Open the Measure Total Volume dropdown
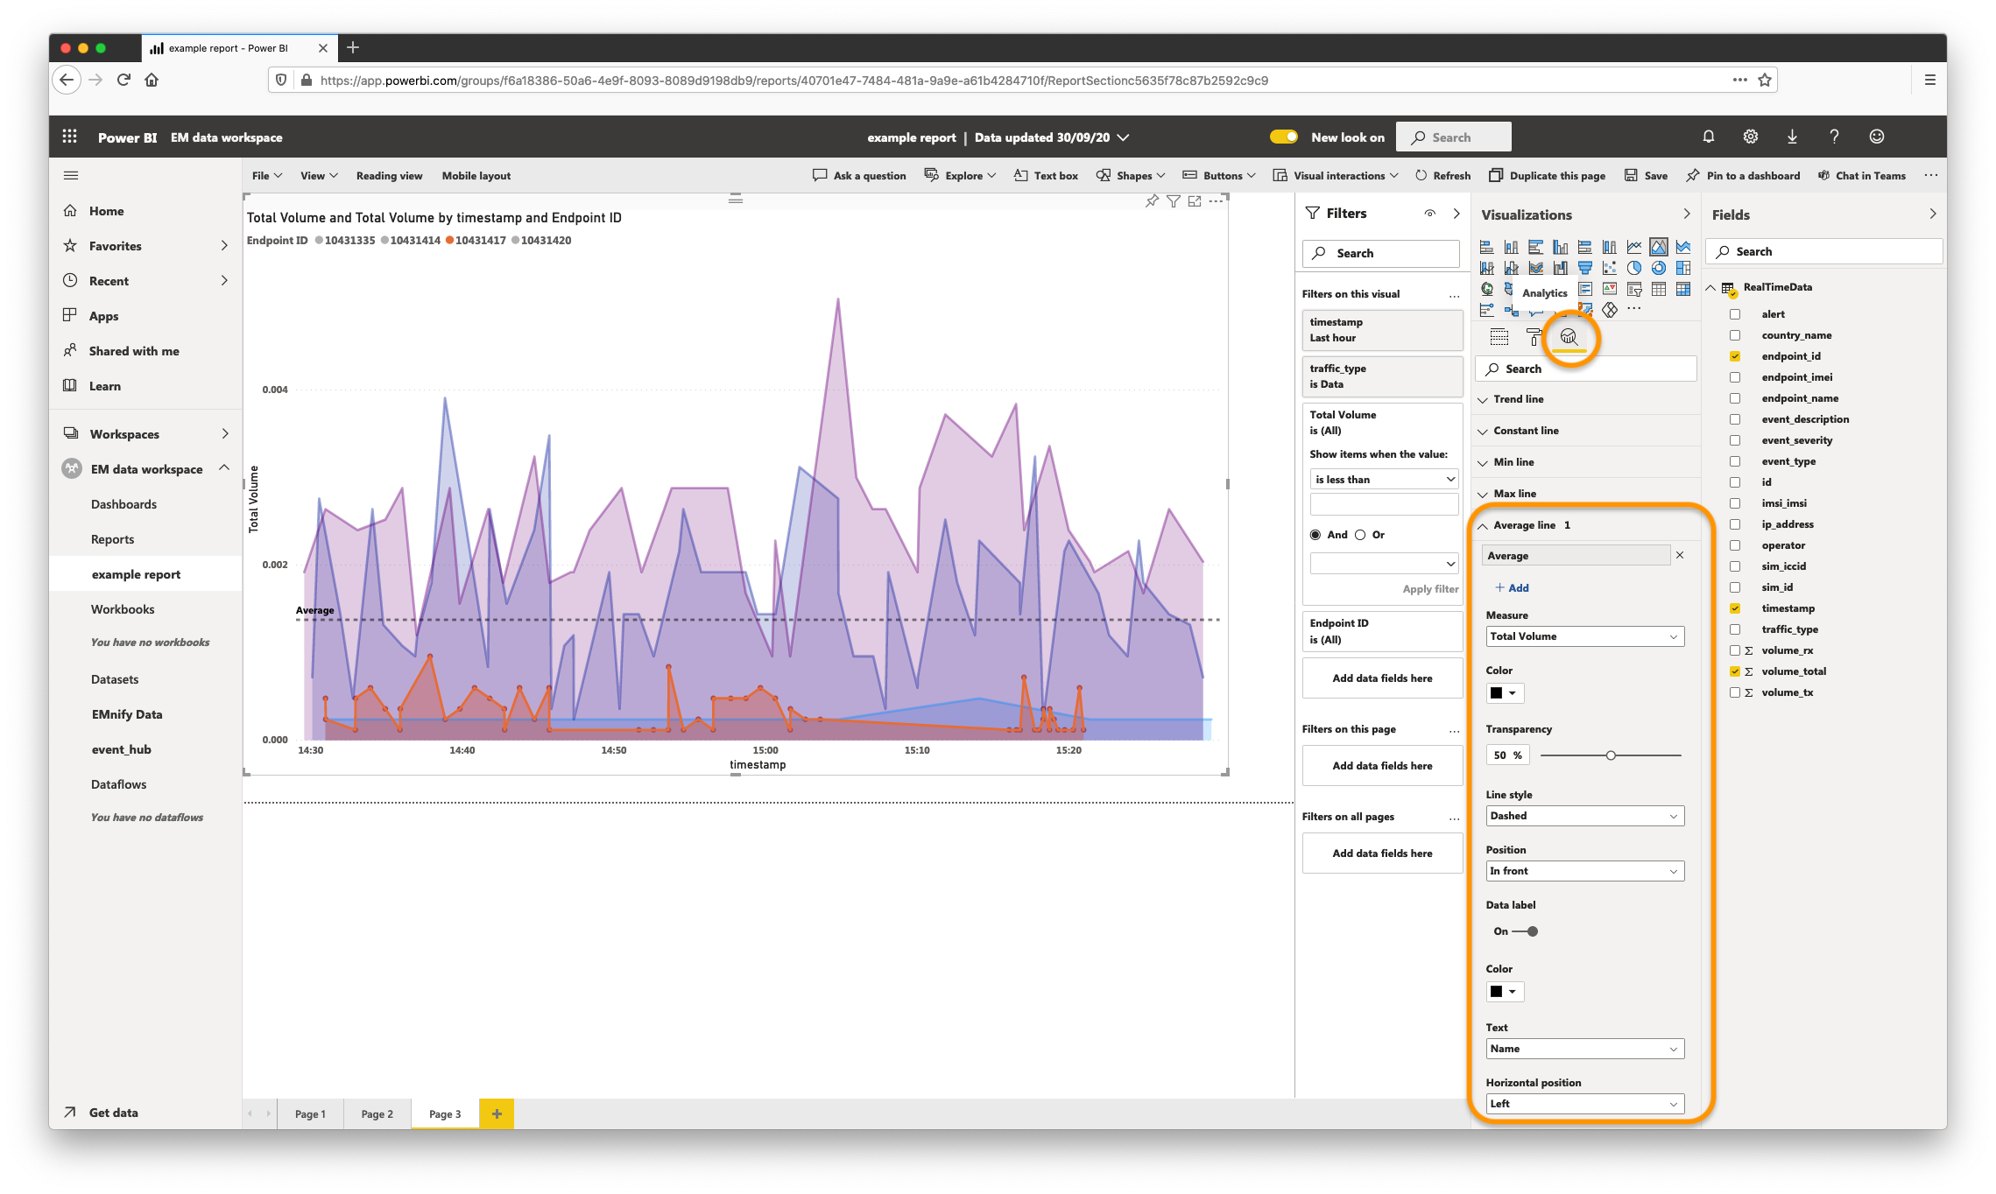The image size is (1996, 1194). pyautogui.click(x=1584, y=636)
